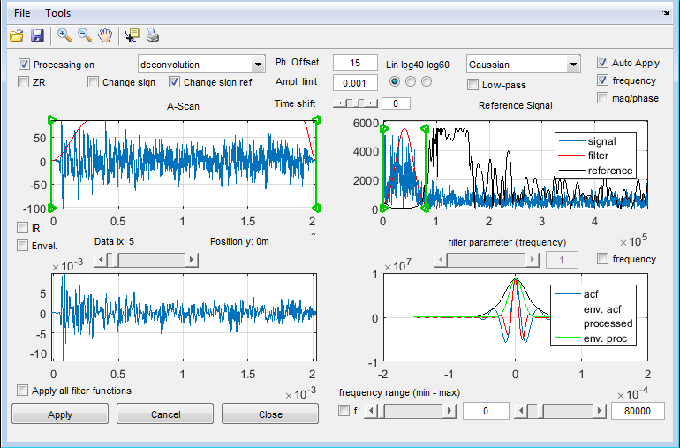This screenshot has height=448, width=680.
Task: Click the Save floppy disk icon
Action: coord(38,35)
